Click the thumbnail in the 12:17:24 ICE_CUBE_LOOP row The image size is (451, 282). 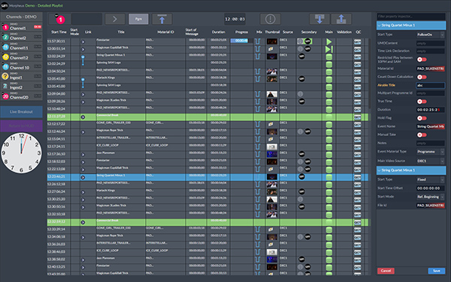coord(272,147)
